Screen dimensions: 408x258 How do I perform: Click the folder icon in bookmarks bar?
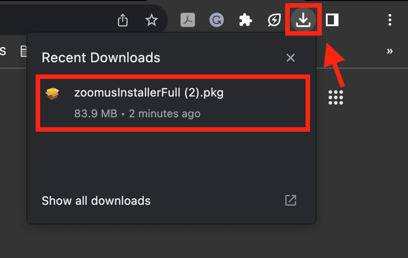point(23,51)
